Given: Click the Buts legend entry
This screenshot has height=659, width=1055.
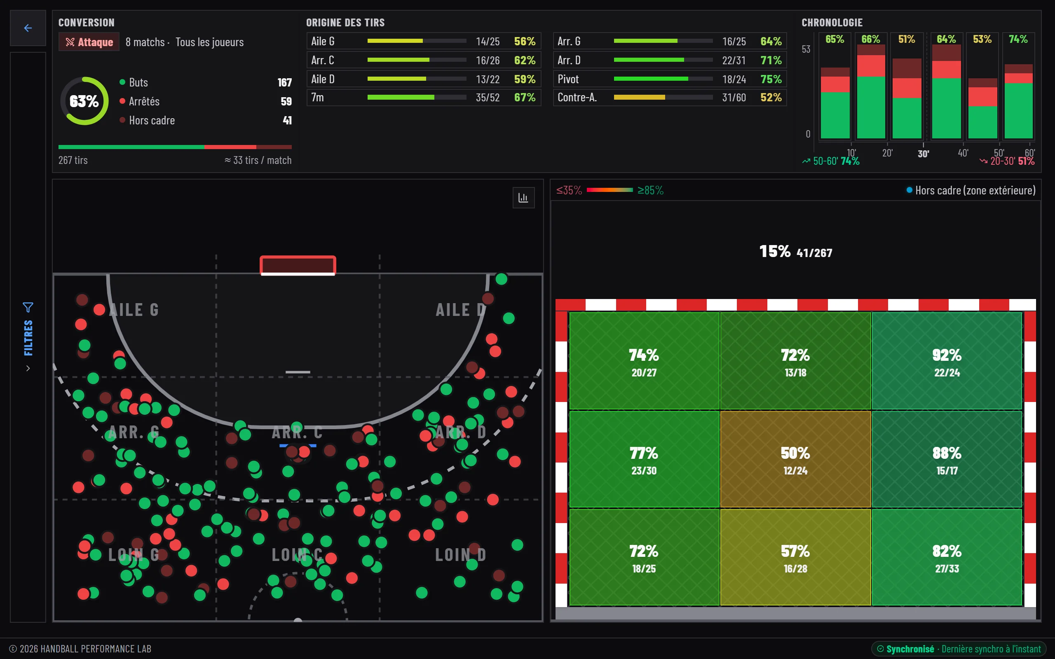Looking at the screenshot, I should point(206,82).
